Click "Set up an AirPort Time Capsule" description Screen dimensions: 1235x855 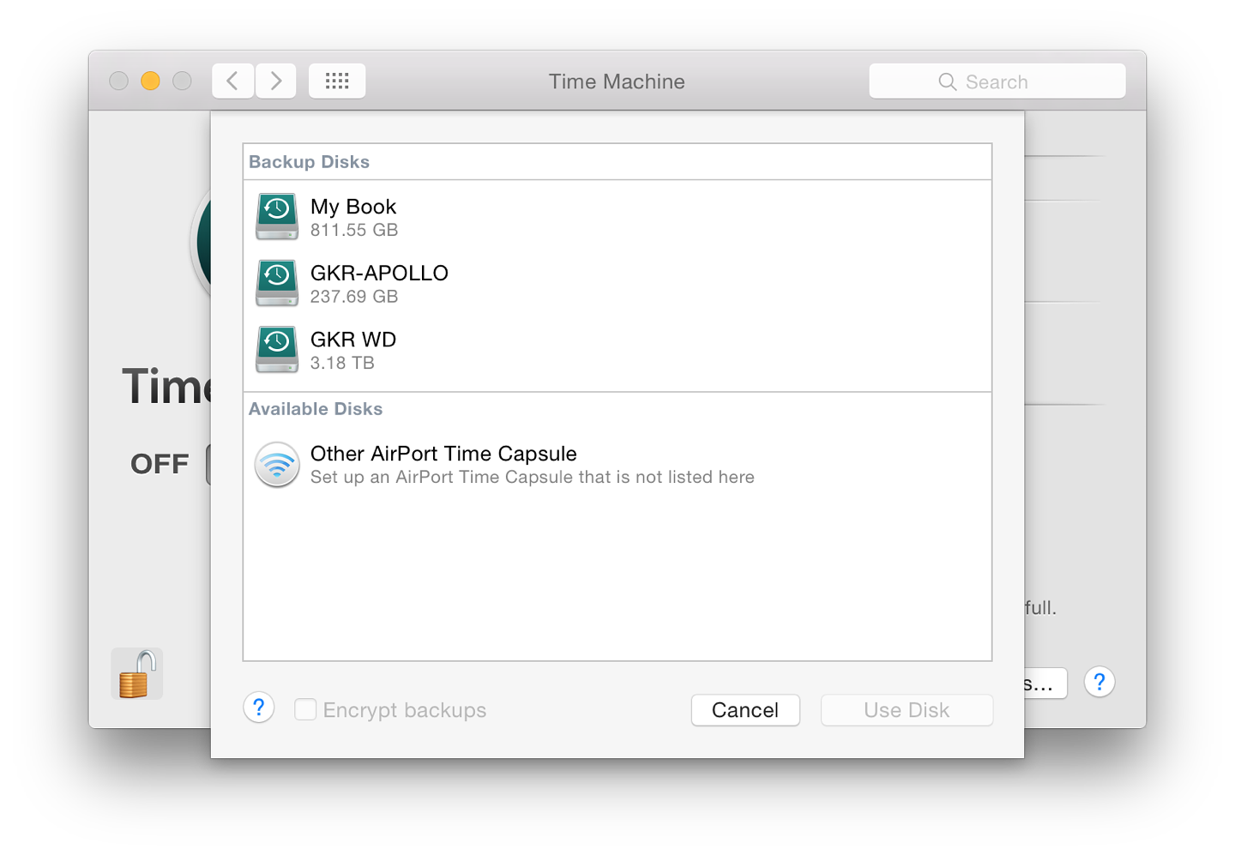pyautogui.click(x=533, y=477)
